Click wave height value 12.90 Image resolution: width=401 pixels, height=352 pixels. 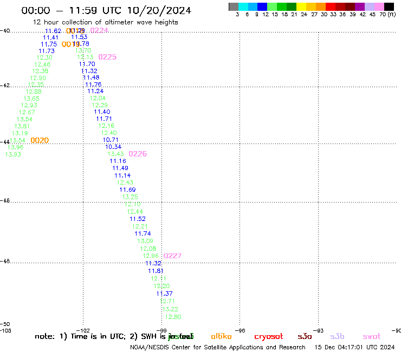point(38,78)
